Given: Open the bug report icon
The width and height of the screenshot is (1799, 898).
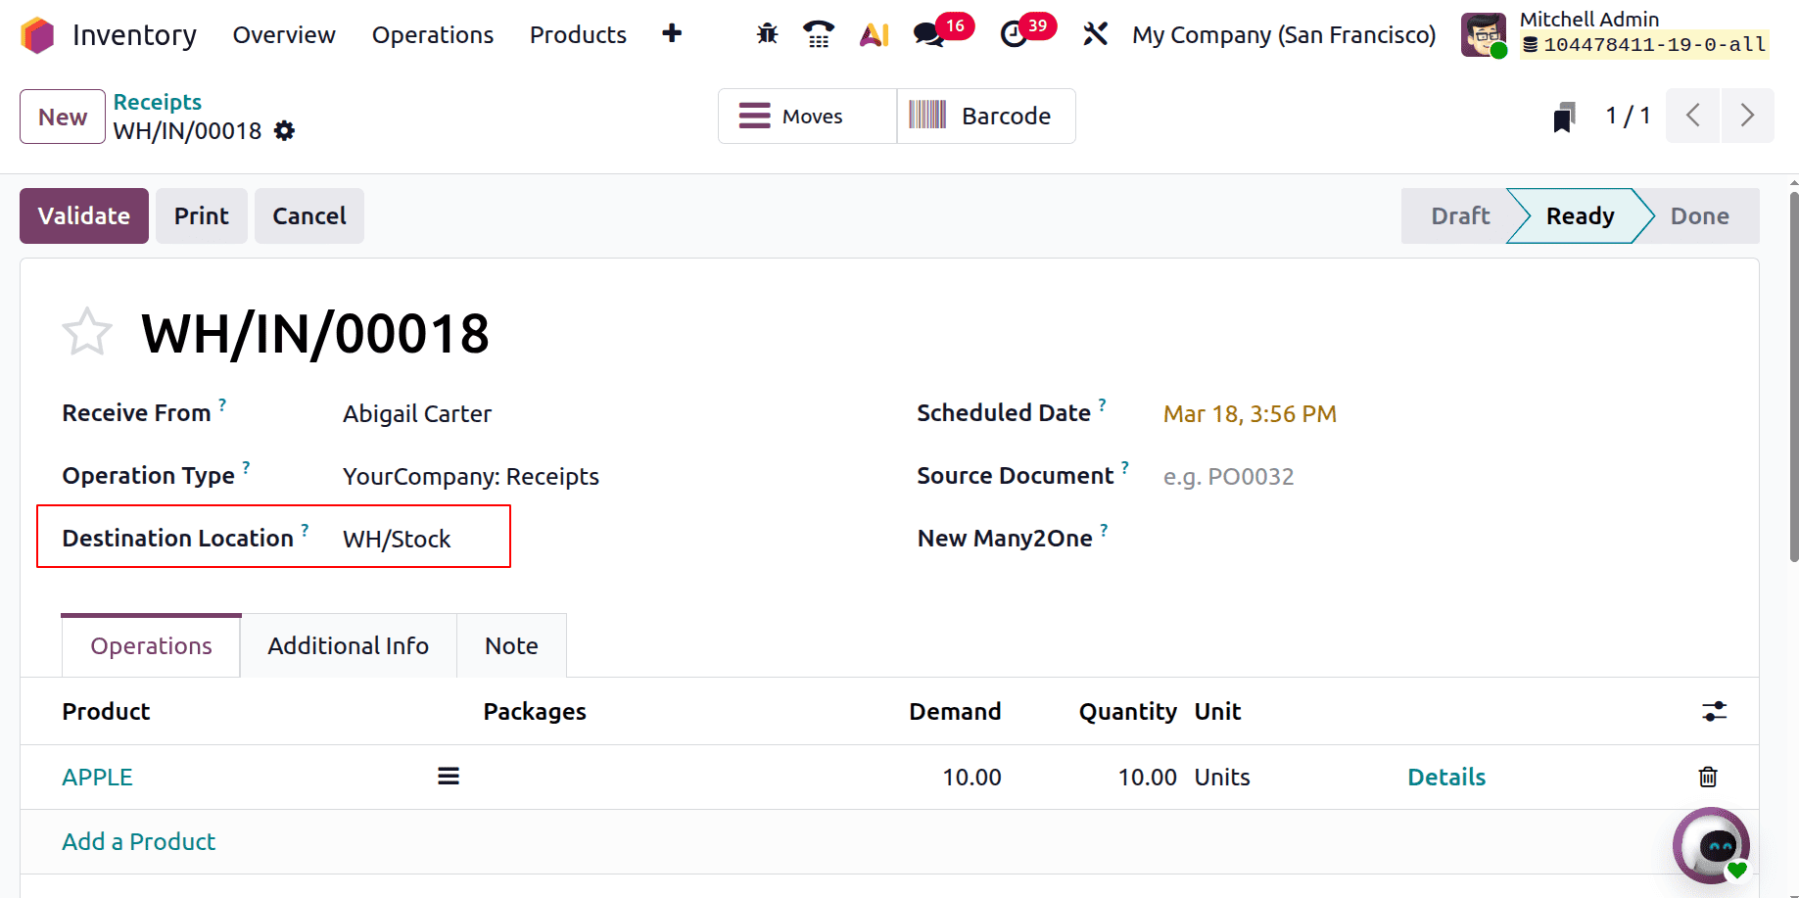Looking at the screenshot, I should pos(767,32).
